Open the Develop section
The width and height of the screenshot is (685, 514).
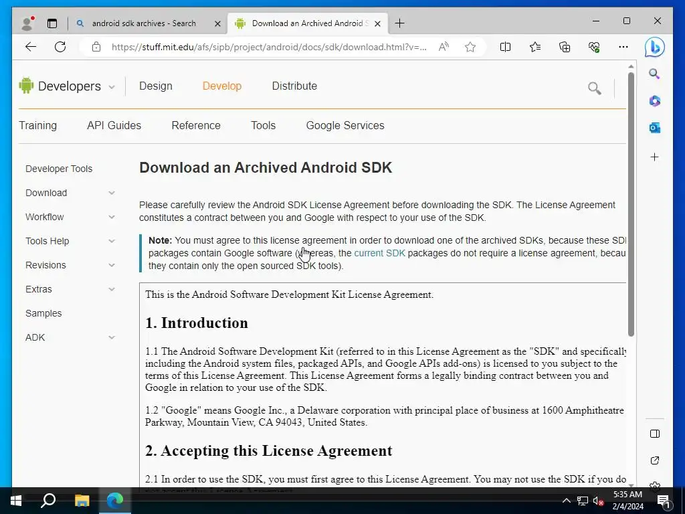[222, 86]
